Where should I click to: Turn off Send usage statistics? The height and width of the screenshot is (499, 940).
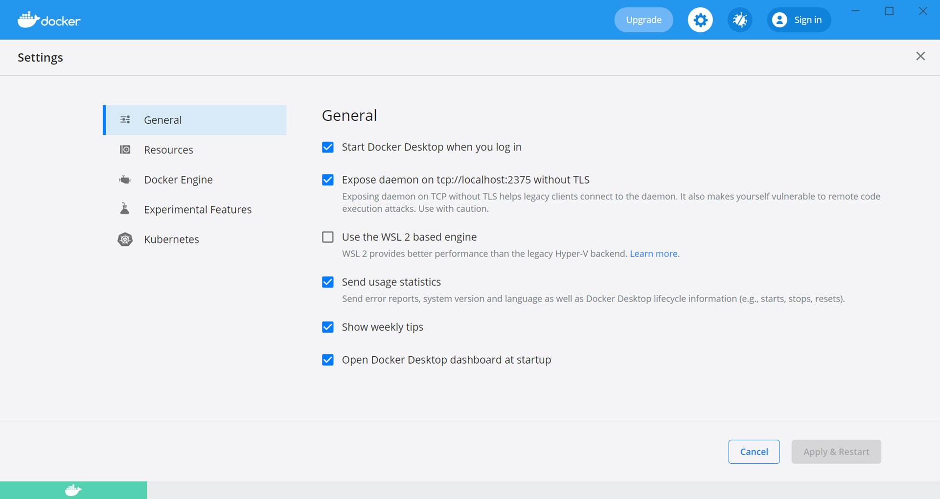coord(328,282)
